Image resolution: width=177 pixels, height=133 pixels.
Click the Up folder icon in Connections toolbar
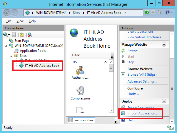click(22, 35)
